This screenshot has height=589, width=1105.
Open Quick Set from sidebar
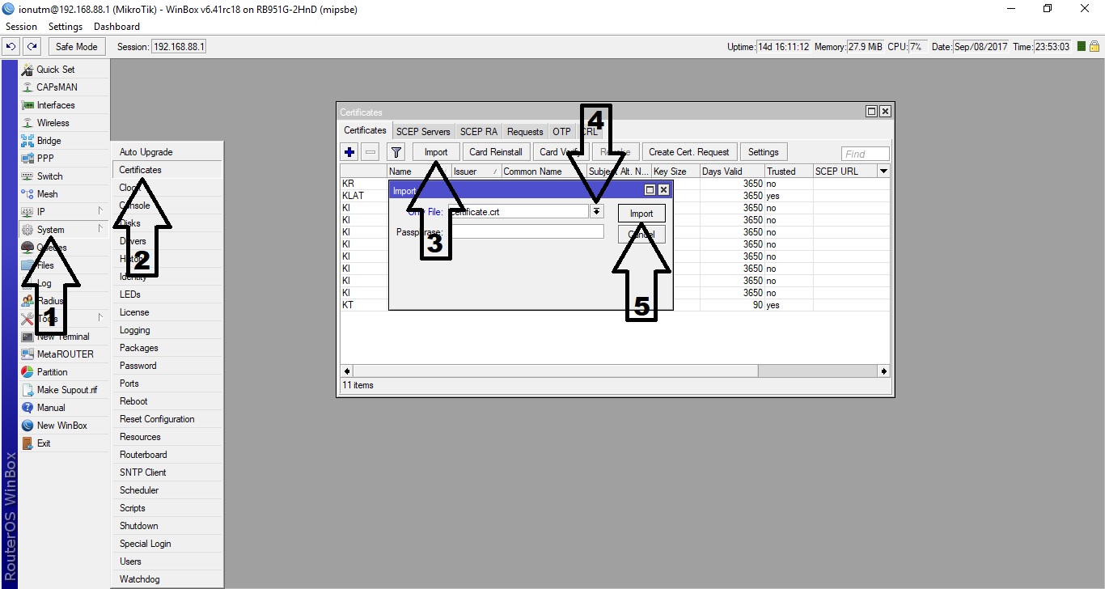[x=55, y=70]
